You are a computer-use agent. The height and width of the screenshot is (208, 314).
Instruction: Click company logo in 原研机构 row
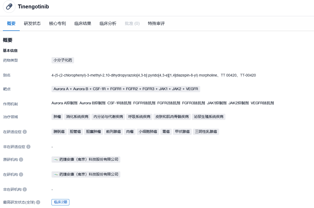point(56,160)
